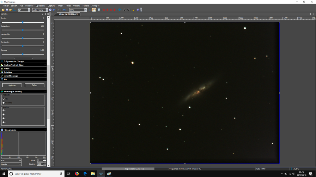Image resolution: width=316 pixels, height=177 pixels.
Task: Select the Pile binning method
Action: 3,99
